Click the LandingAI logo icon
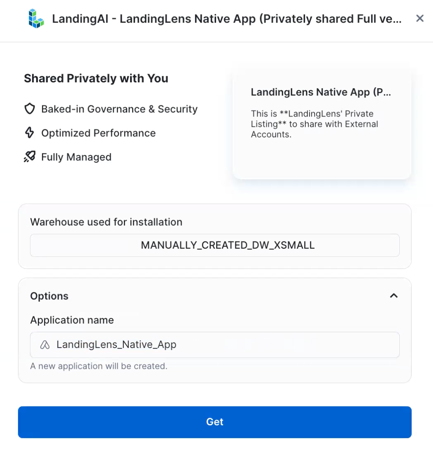Image resolution: width=433 pixels, height=457 pixels. point(36,19)
